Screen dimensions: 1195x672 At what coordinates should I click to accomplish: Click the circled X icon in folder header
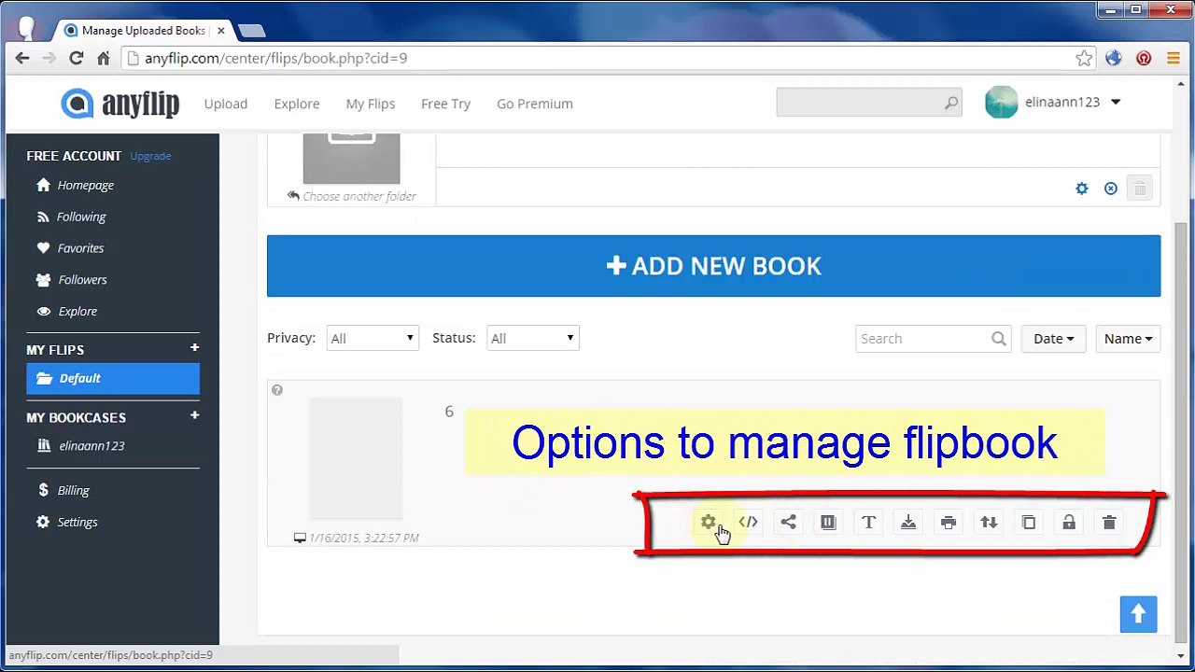[x=1111, y=189]
